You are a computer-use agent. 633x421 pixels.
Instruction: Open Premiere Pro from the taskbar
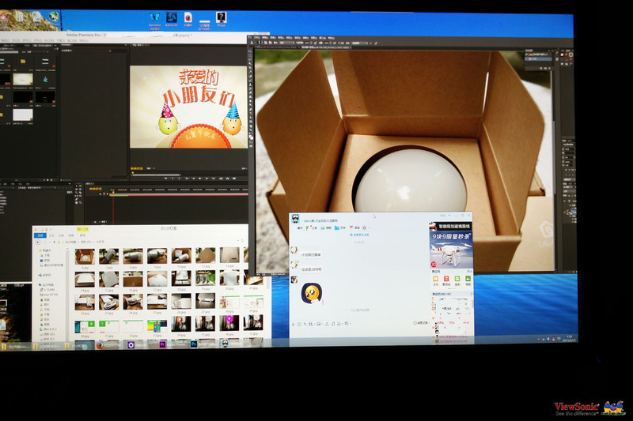pyautogui.click(x=162, y=345)
